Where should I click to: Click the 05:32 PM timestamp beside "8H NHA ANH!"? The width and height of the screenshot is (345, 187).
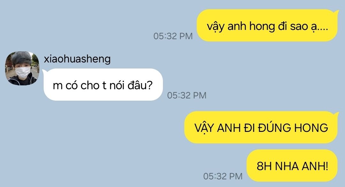(223, 176)
